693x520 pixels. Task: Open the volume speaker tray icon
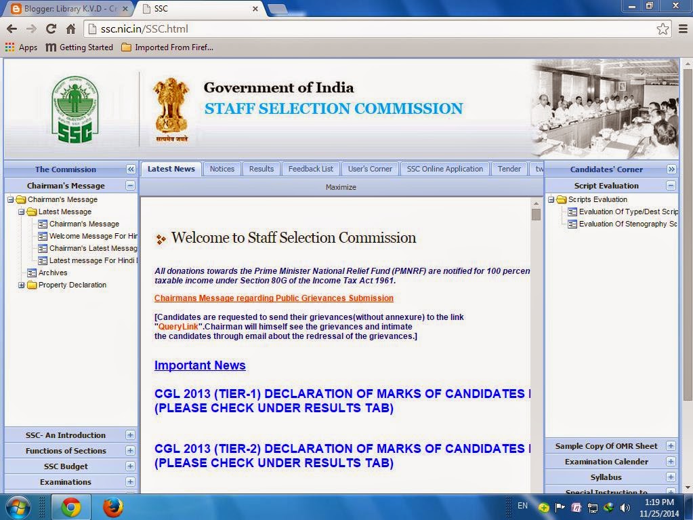(625, 508)
